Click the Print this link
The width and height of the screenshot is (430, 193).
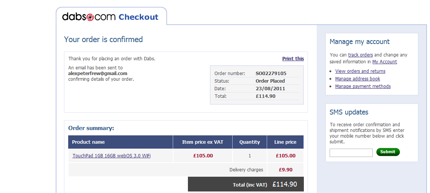tap(293, 58)
